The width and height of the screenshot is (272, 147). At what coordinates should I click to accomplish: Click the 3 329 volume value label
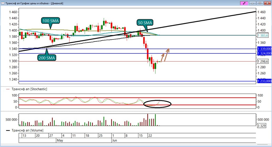261,126
